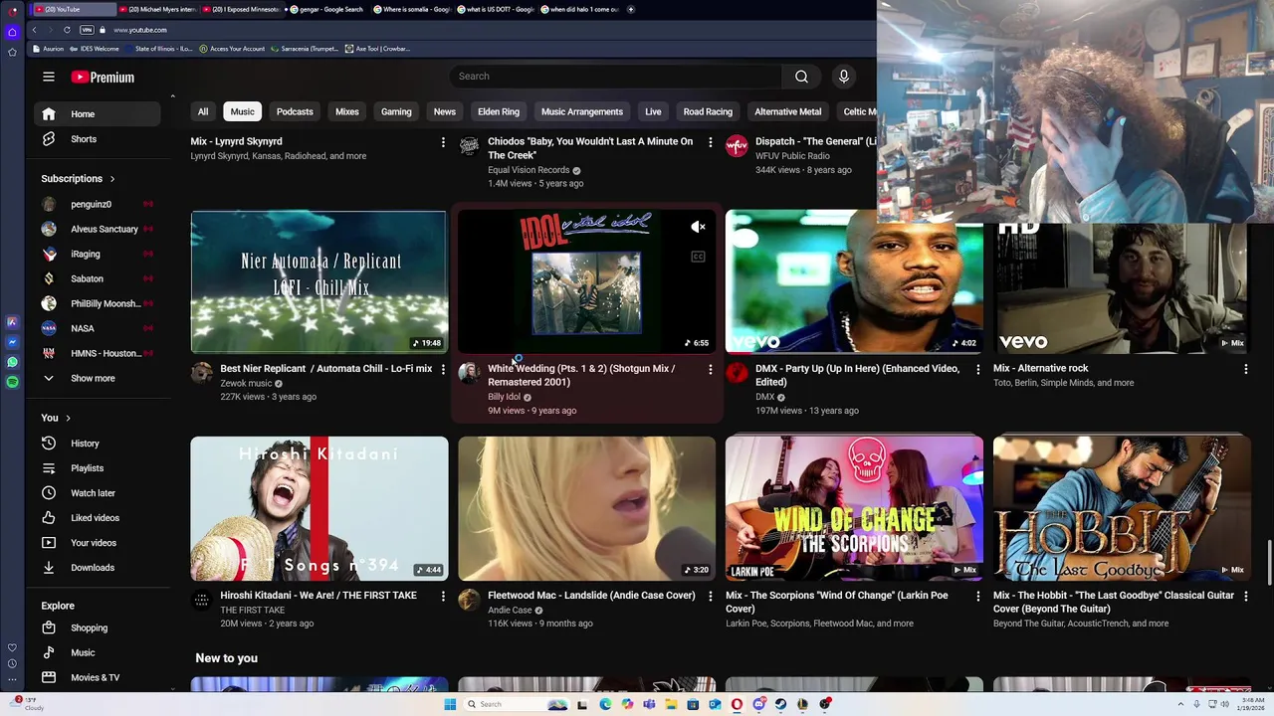Open Playlists from the sidebar
The width and height of the screenshot is (1274, 716).
pos(98,468)
